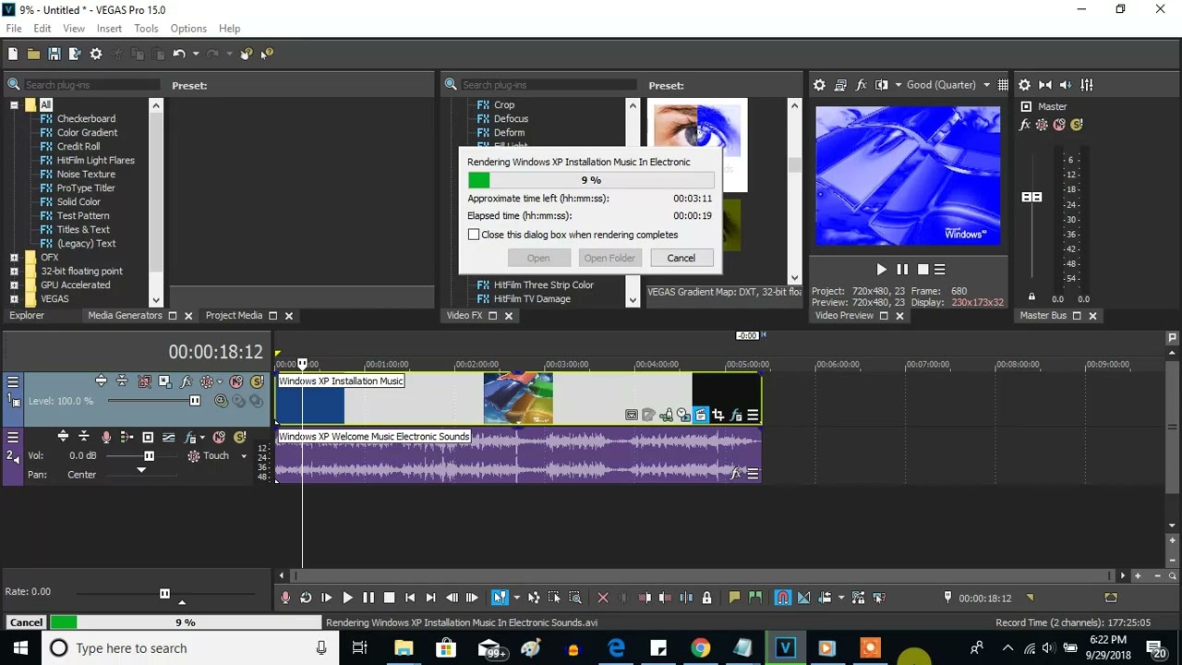This screenshot has height=665, width=1182.
Task: Expand the VEGAS generators folder
Action: pos(14,299)
